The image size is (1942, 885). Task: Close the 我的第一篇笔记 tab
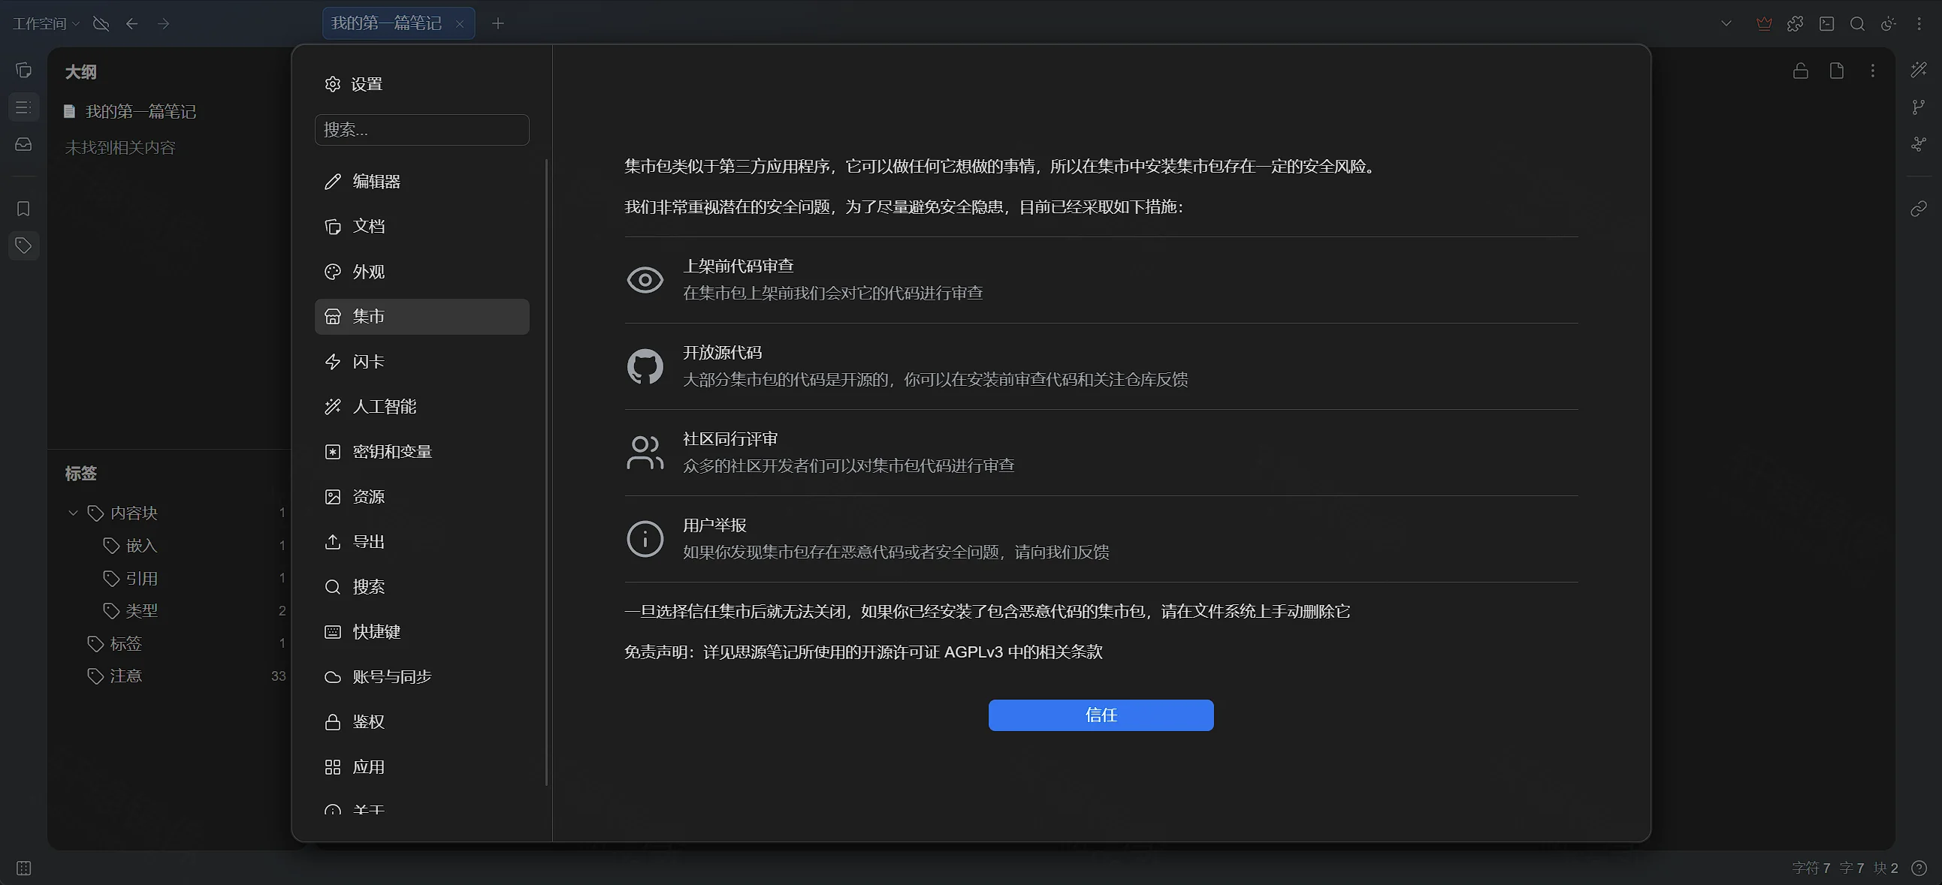click(x=460, y=24)
